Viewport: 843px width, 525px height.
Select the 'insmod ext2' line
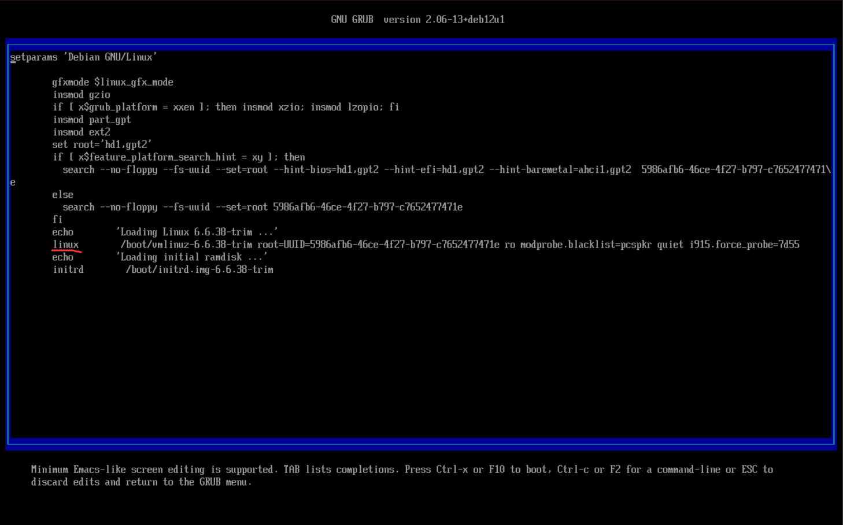(x=82, y=132)
